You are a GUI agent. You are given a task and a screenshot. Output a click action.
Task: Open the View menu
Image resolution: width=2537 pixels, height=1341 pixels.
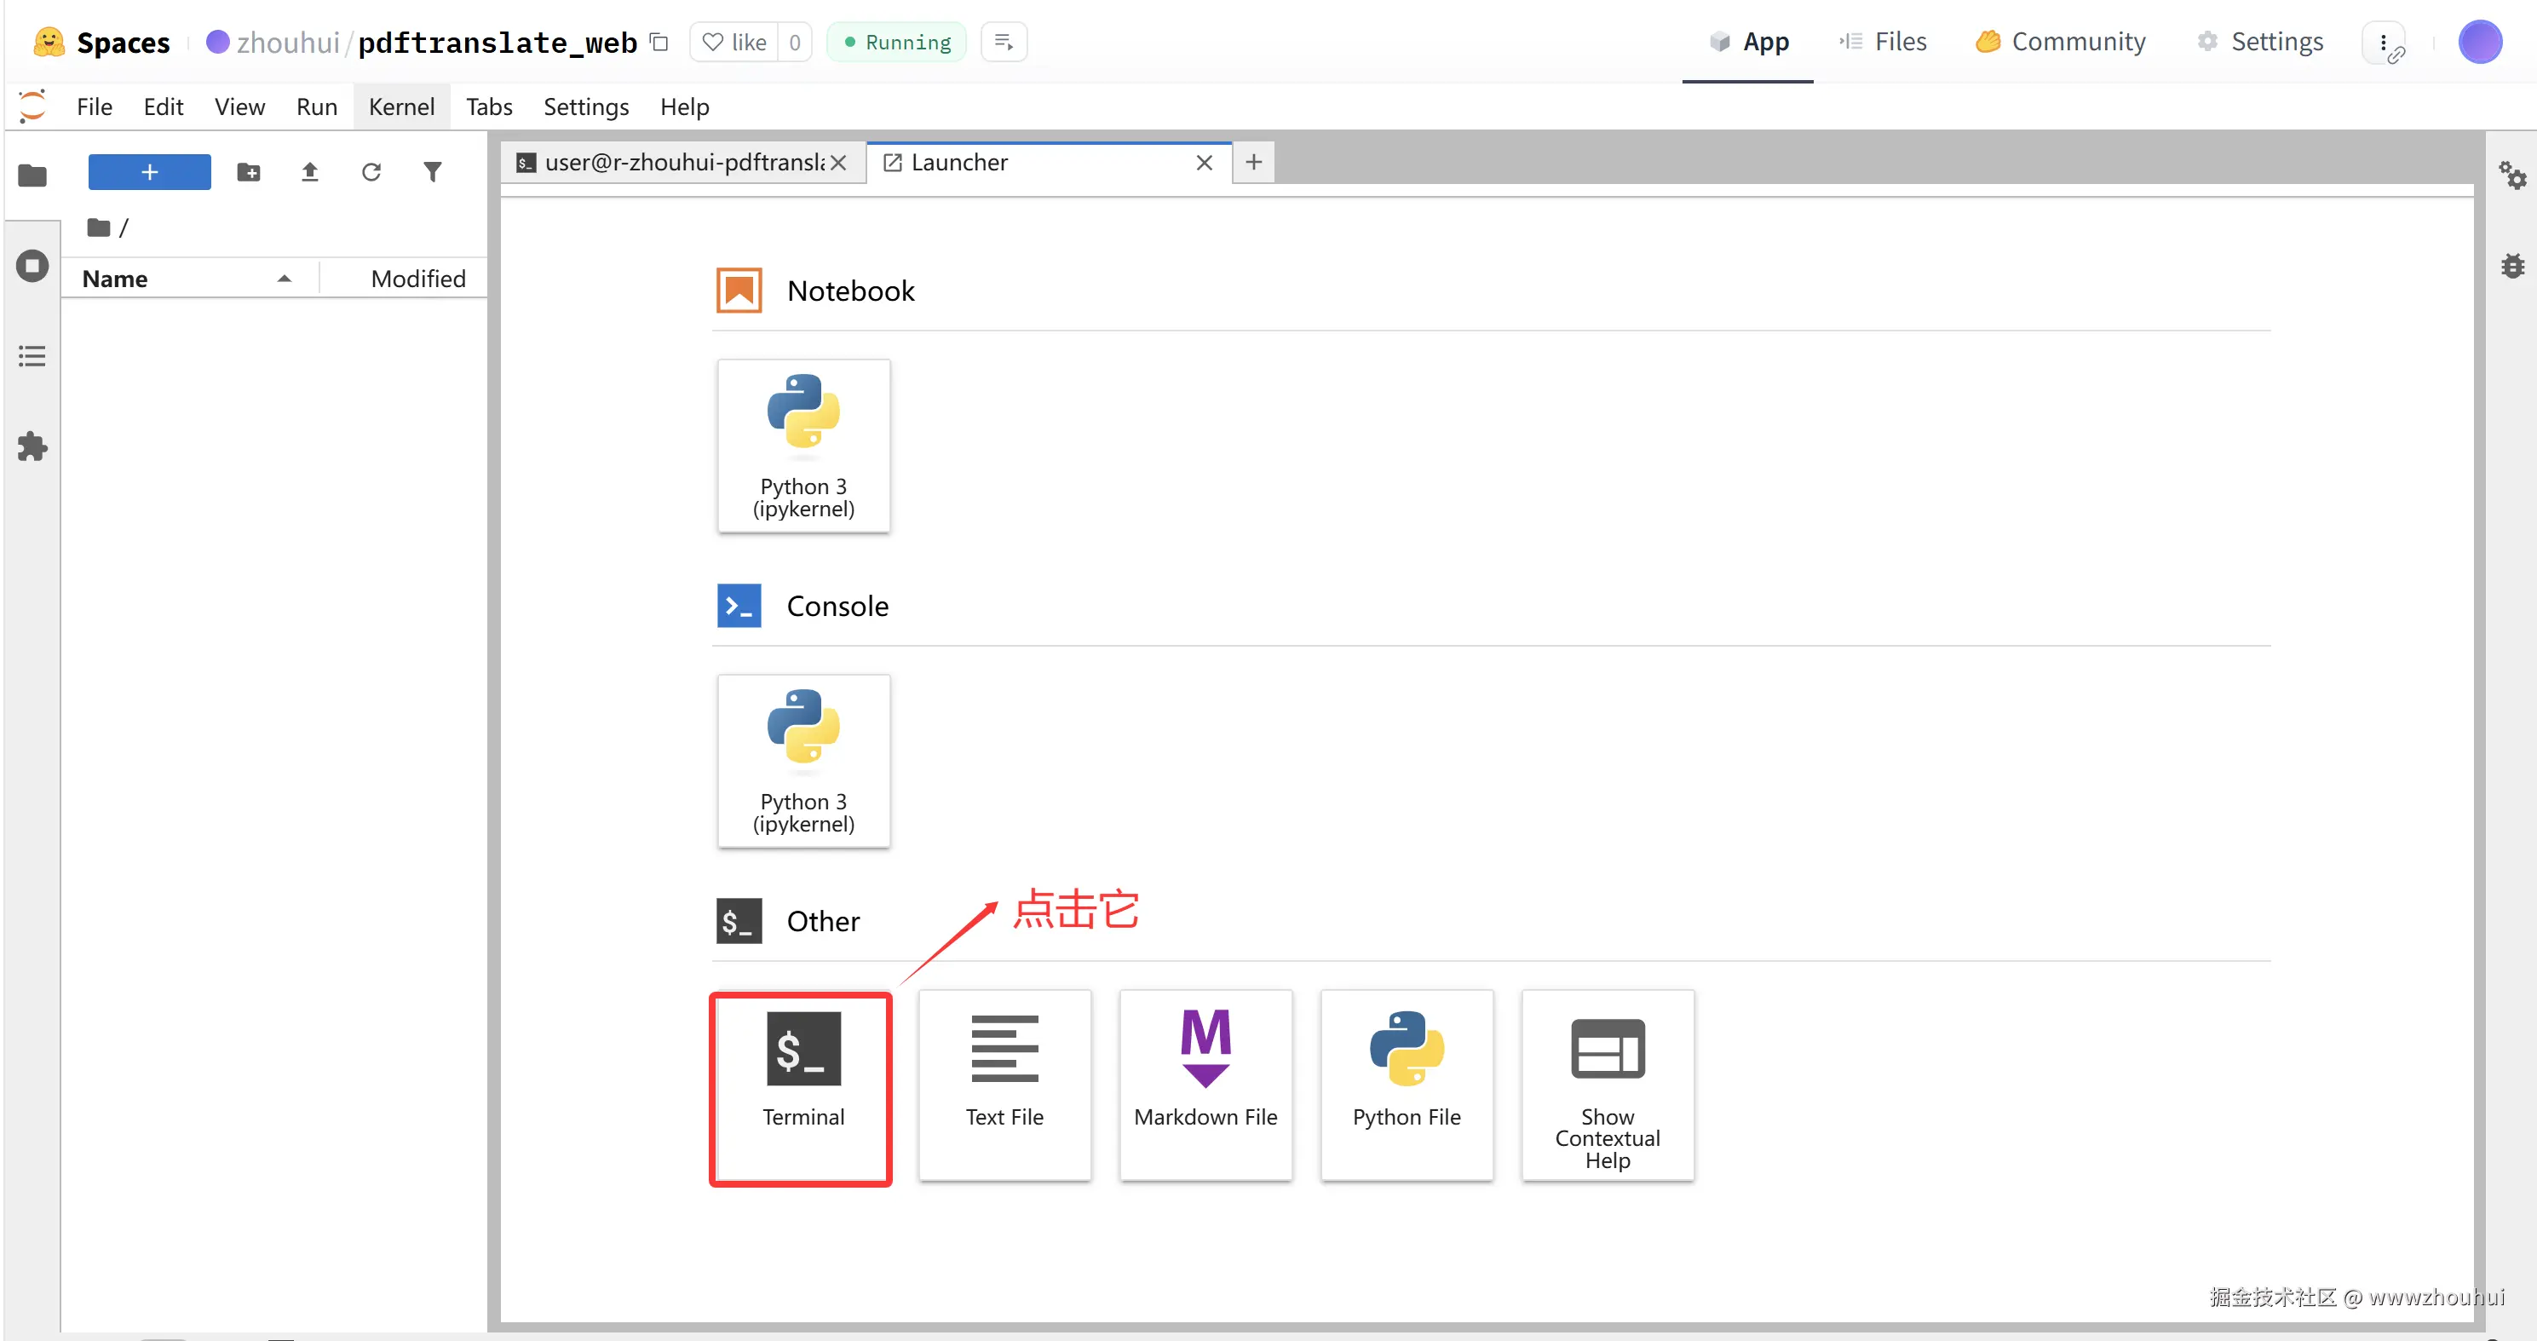coord(239,106)
